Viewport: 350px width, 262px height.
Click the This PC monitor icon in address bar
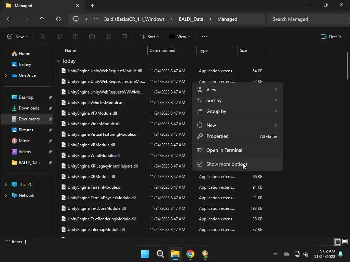(76, 19)
